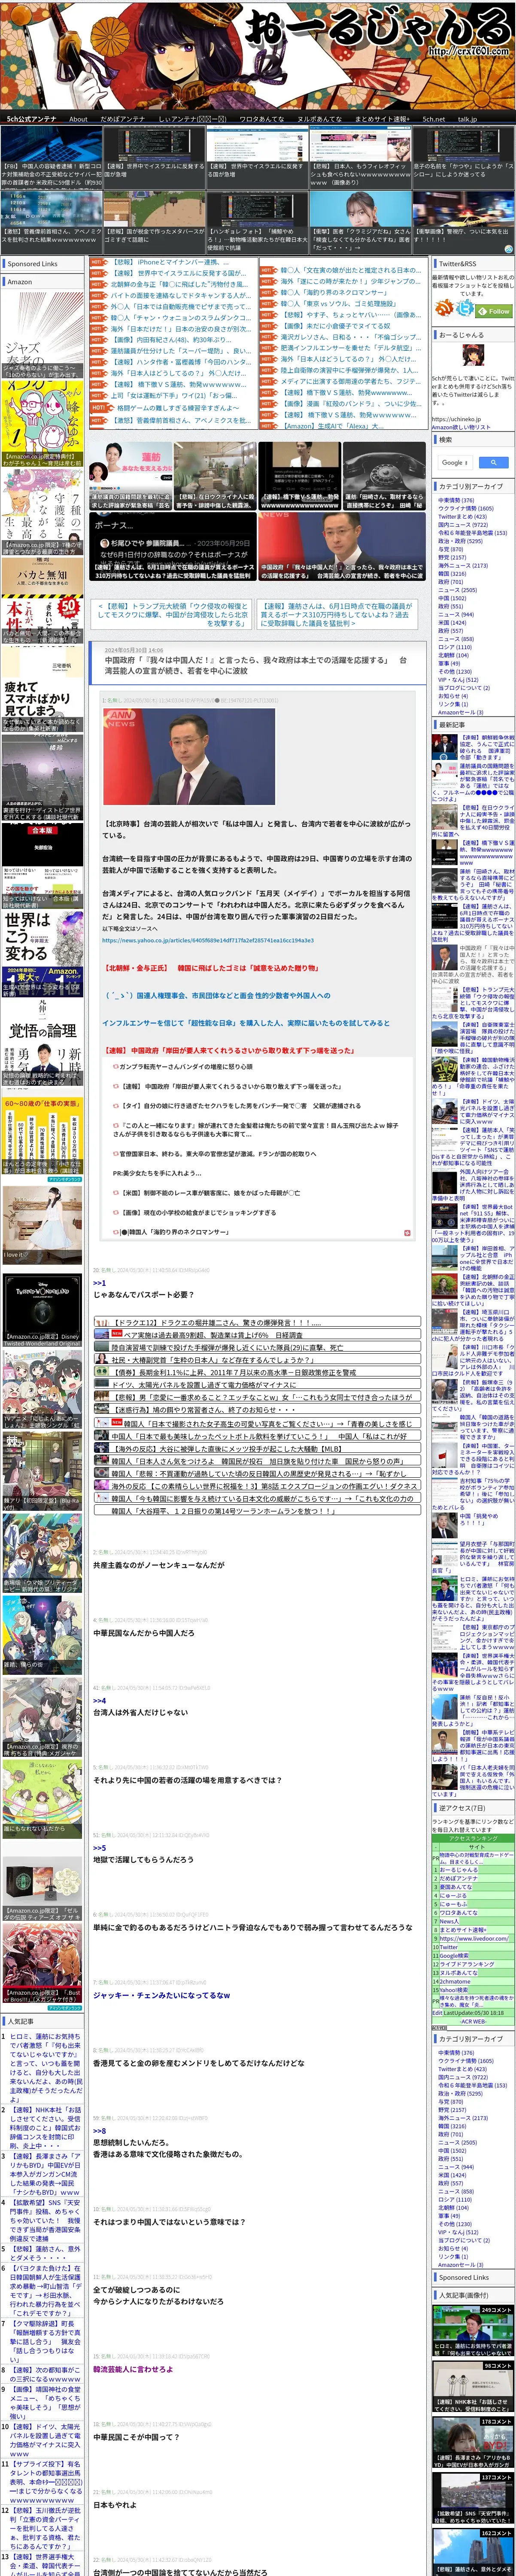
Task: Open 当ブログについて (2) category
Action: tap(463, 687)
